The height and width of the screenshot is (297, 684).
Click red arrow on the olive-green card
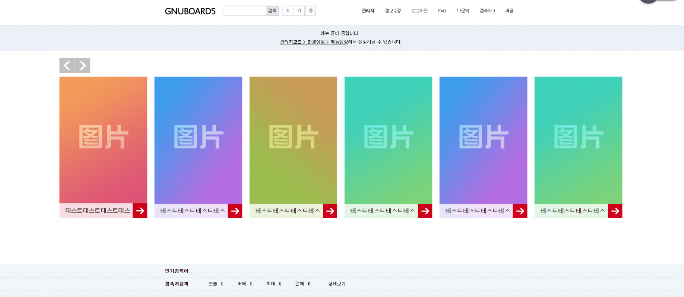pyautogui.click(x=330, y=211)
